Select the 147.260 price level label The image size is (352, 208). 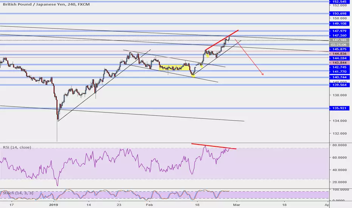pyautogui.click(x=339, y=35)
